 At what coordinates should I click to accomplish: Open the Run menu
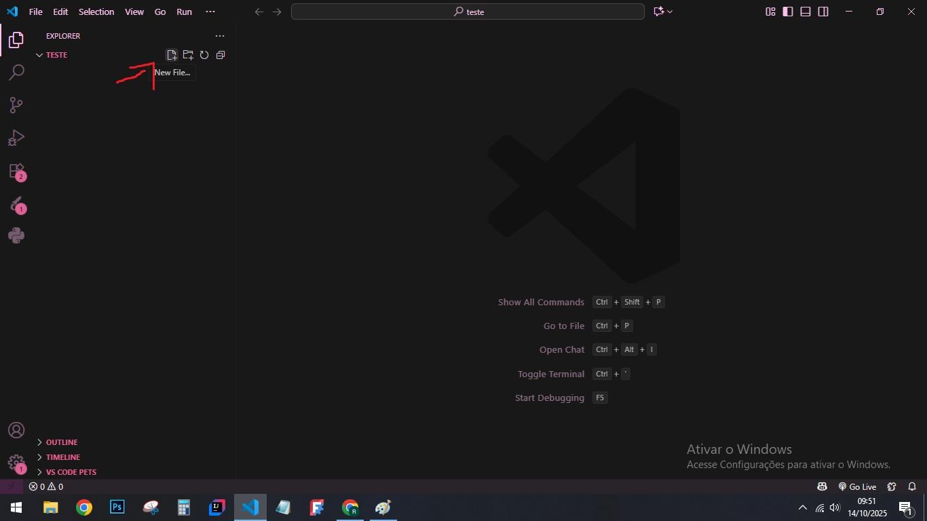click(184, 12)
